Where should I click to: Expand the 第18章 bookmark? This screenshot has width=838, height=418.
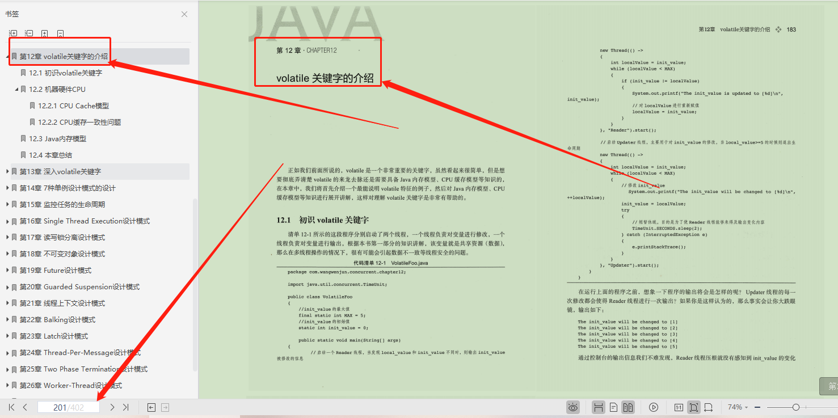click(7, 254)
